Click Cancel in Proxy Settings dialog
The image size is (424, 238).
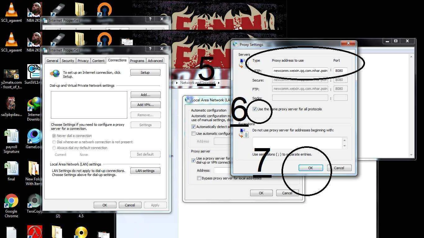[339, 168]
